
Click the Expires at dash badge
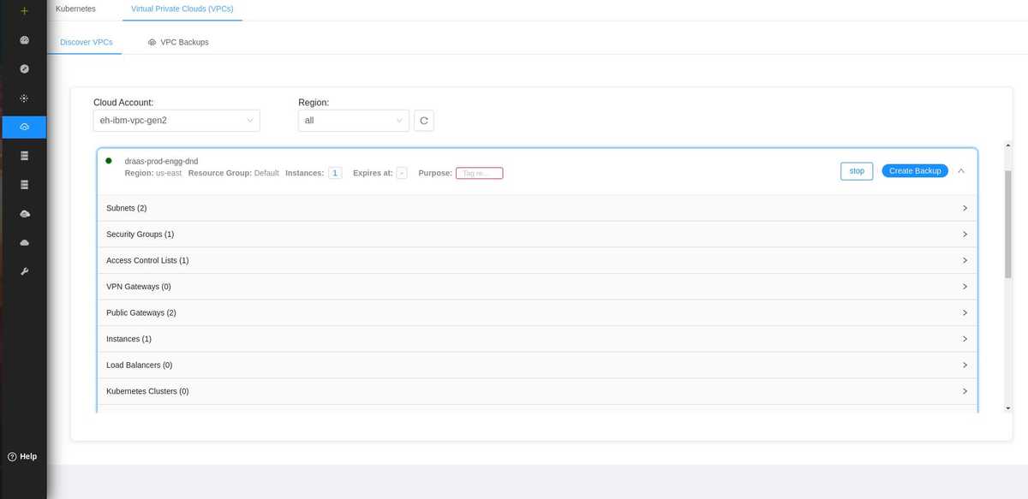(x=402, y=173)
